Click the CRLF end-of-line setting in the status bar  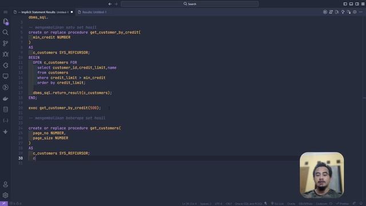229,204
